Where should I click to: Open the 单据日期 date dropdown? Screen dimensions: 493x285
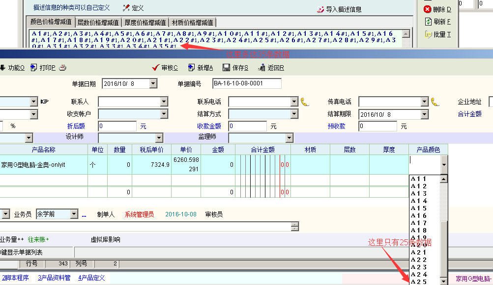click(153, 84)
